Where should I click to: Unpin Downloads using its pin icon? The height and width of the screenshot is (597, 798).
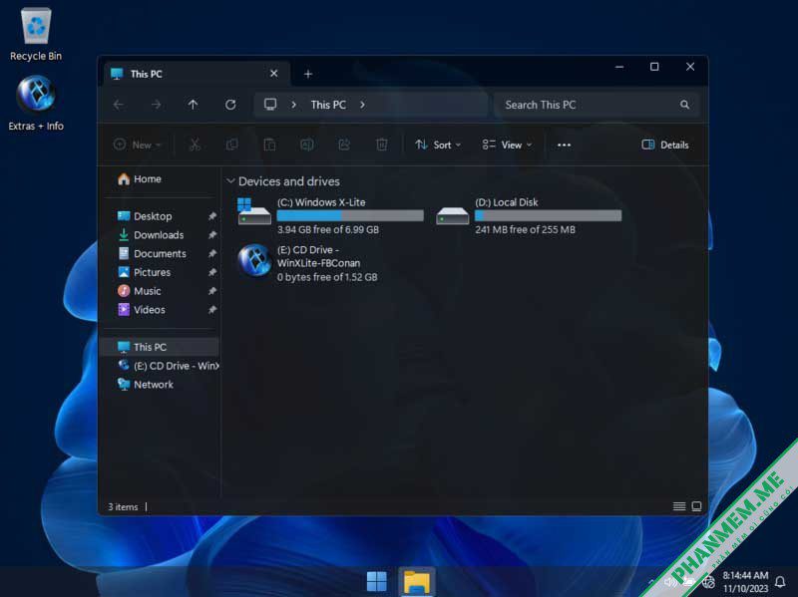coord(212,235)
